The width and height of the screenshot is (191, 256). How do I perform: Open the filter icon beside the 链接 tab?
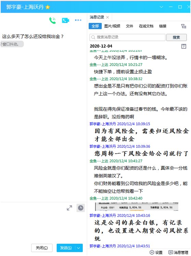click(184, 26)
